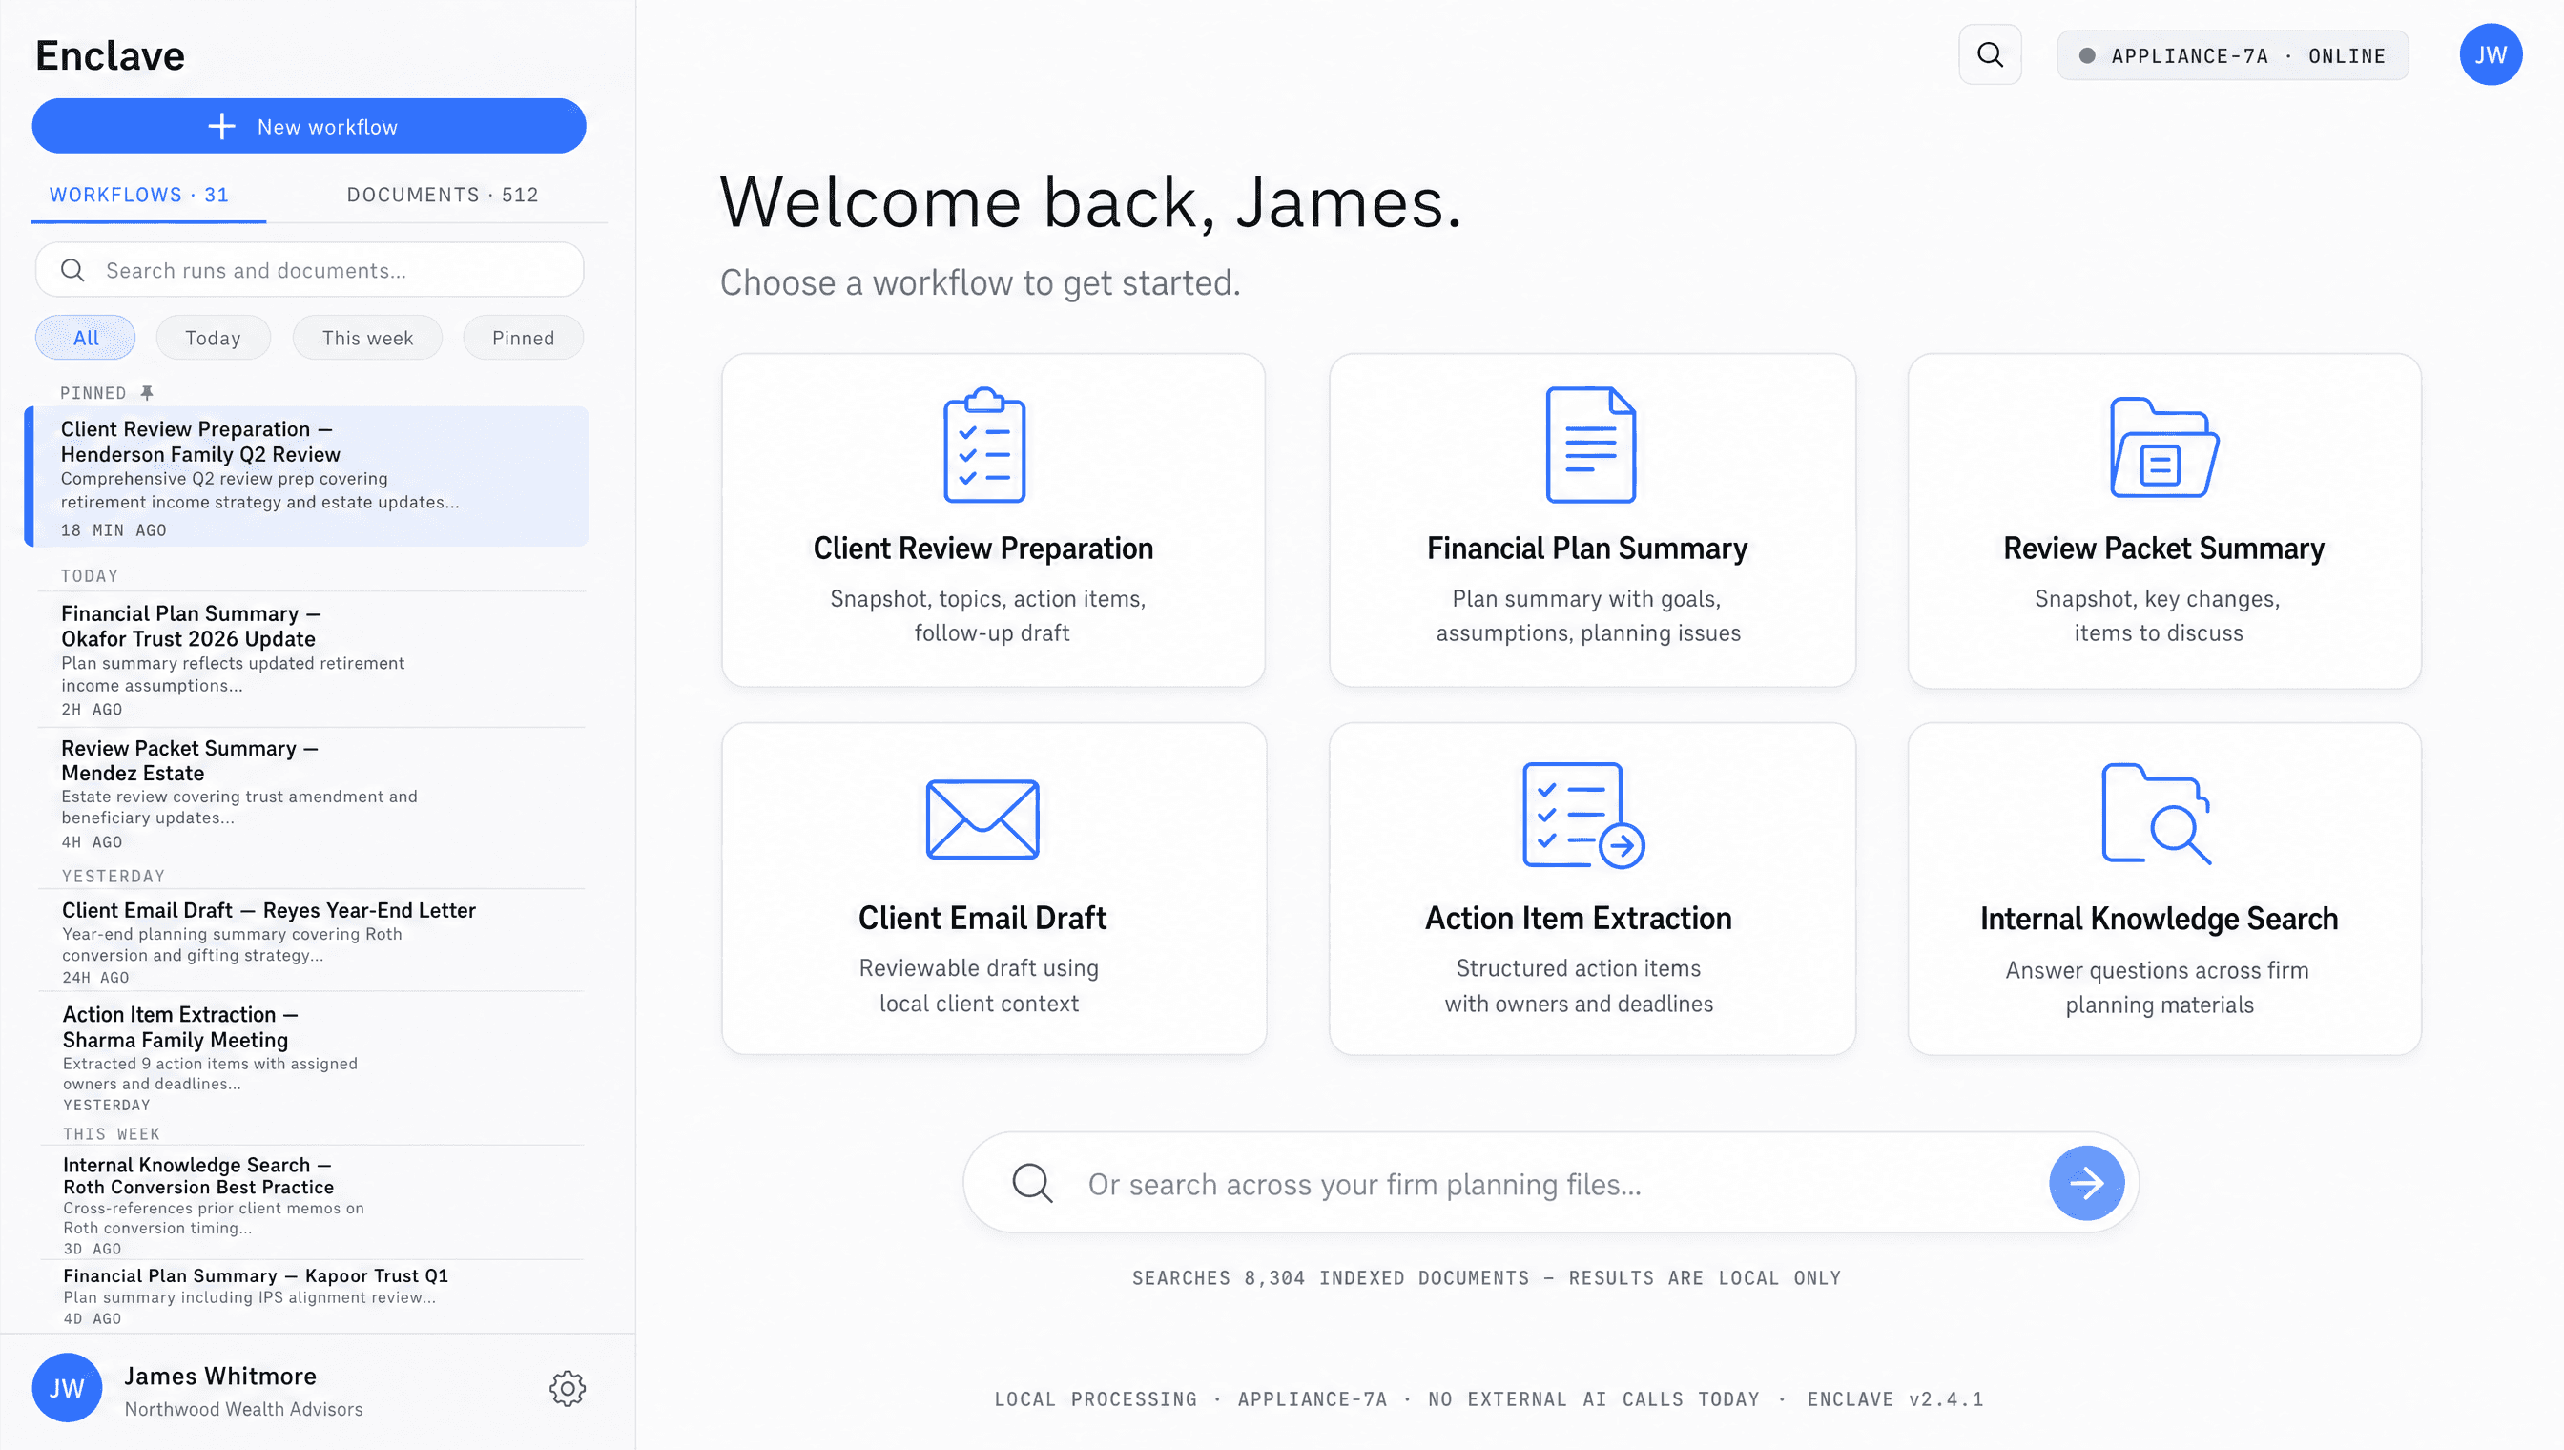2564x1450 pixels.
Task: Click the APPLIANCE-7A · ONLINE status badge
Action: point(2232,55)
